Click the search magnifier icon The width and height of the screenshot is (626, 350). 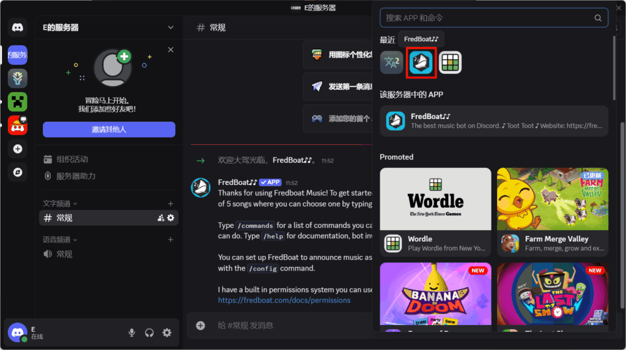[598, 18]
